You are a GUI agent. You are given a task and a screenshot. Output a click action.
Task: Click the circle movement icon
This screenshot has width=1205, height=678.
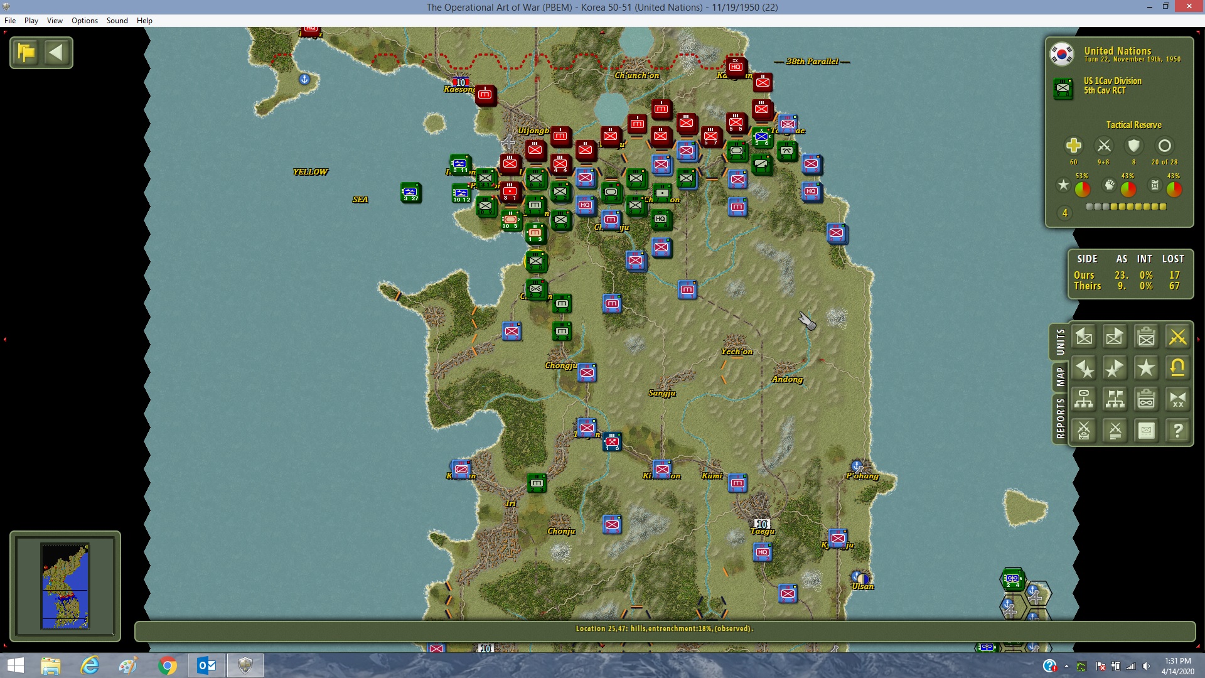(1164, 146)
